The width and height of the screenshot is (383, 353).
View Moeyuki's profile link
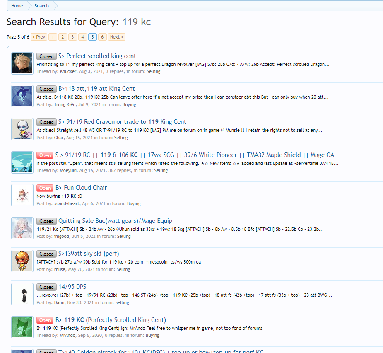[68, 170]
